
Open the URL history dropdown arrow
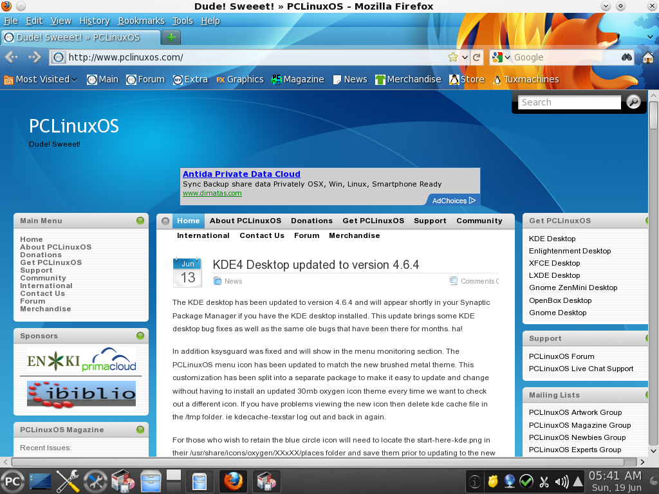[465, 57]
